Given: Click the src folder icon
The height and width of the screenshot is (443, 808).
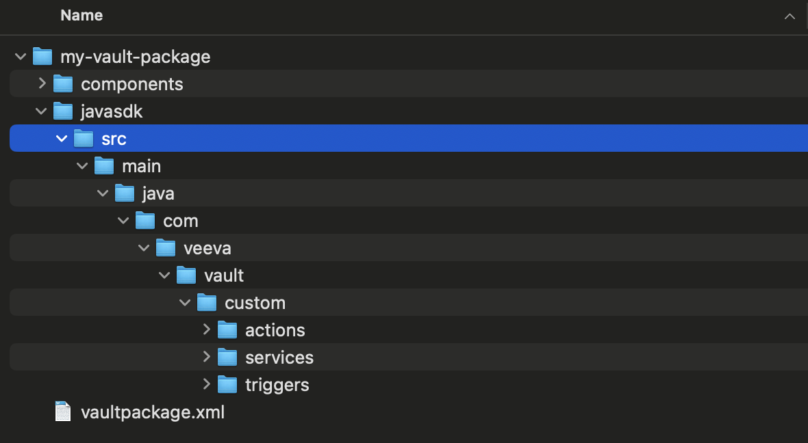Looking at the screenshot, I should 84,138.
